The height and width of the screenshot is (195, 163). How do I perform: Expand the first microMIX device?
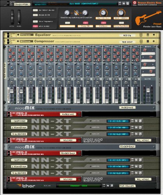point(5,108)
